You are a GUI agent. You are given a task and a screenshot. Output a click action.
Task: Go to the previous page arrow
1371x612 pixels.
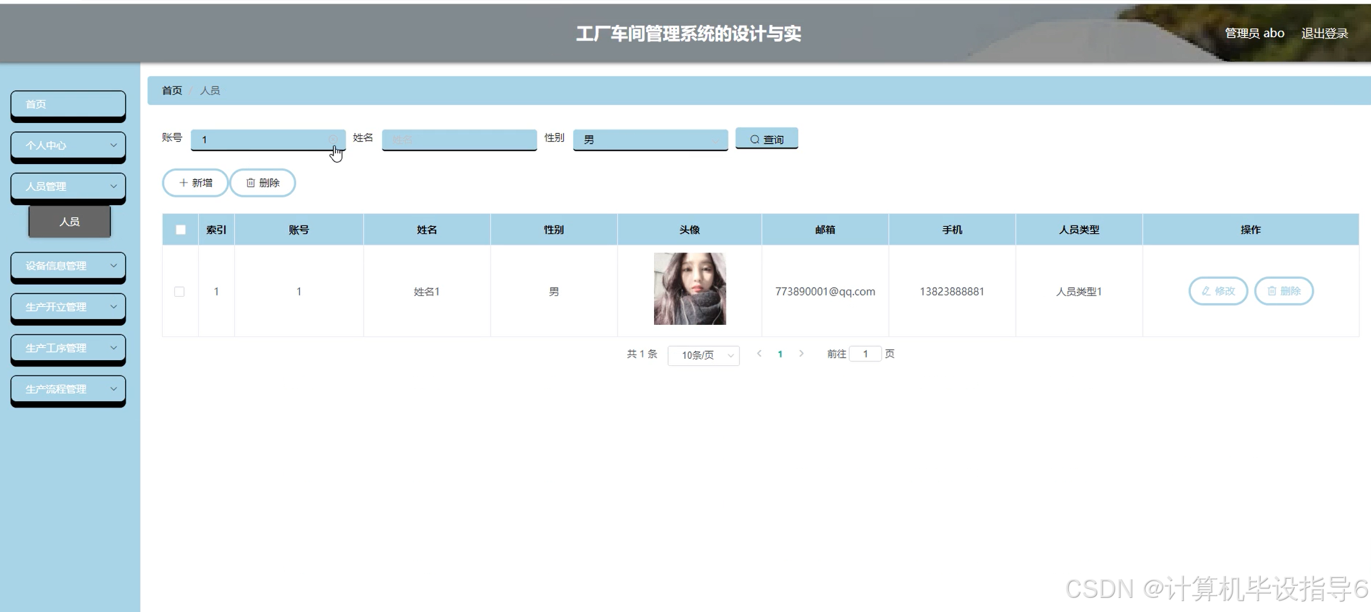759,354
